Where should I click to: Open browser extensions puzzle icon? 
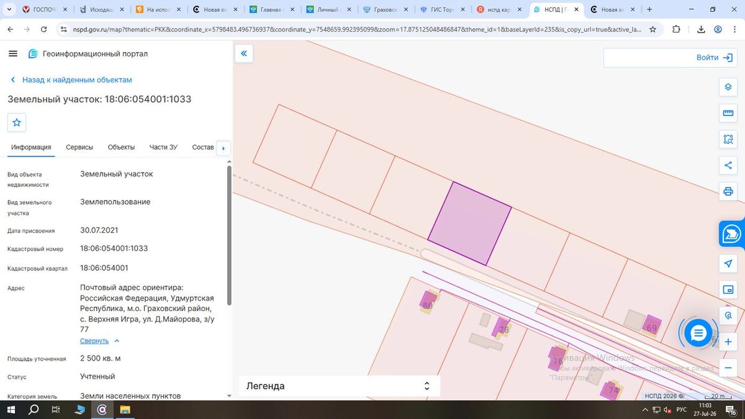click(x=676, y=29)
